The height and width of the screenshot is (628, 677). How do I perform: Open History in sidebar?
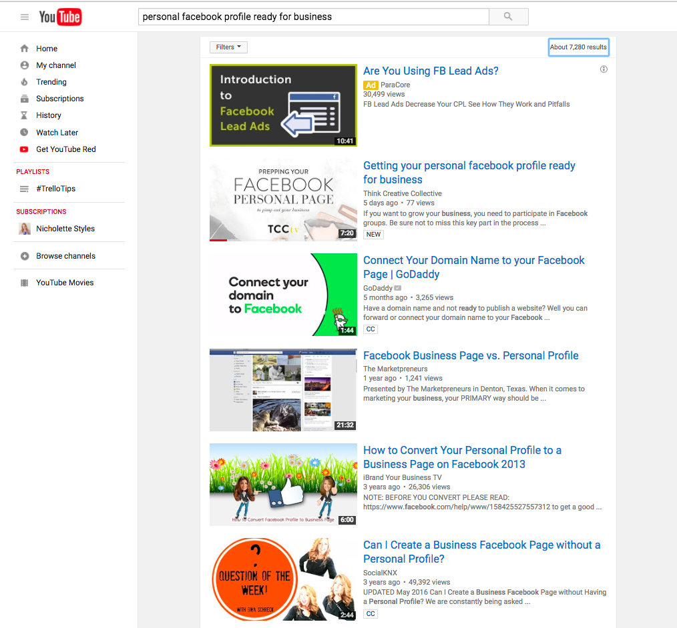49,115
